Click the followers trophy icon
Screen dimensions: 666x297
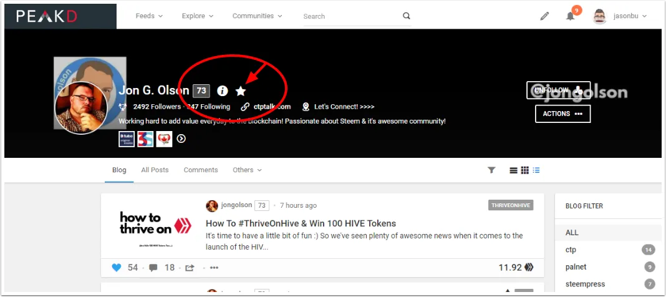tap(122, 107)
